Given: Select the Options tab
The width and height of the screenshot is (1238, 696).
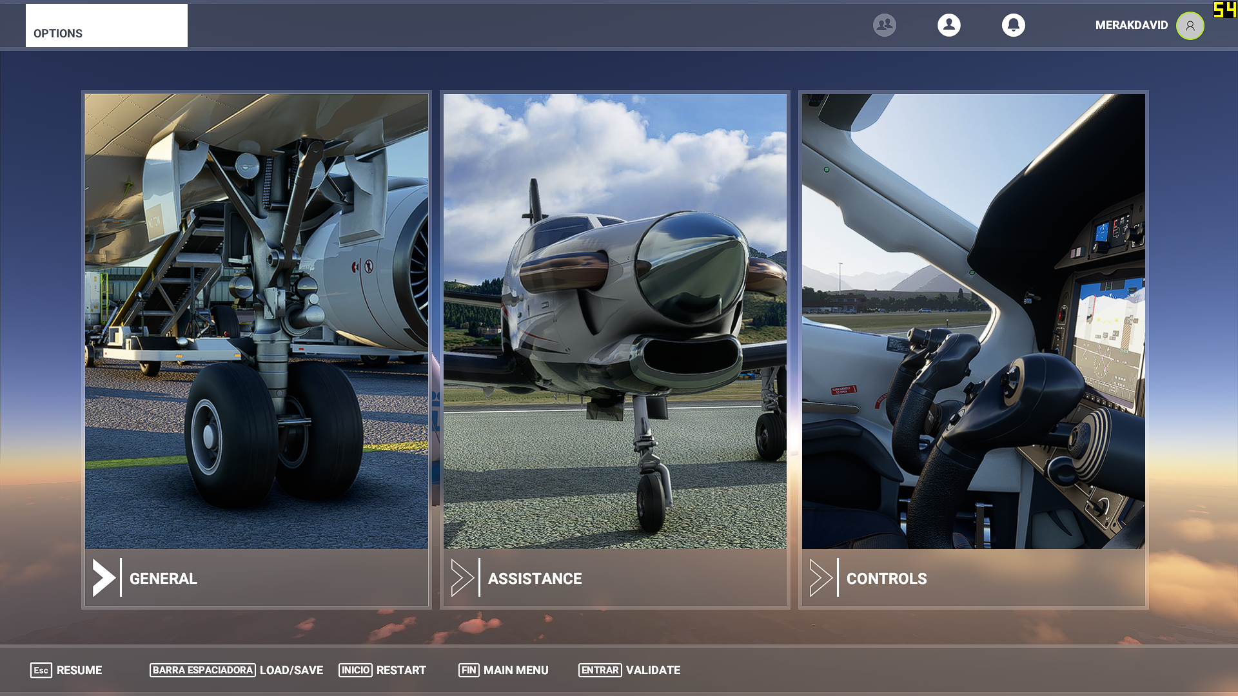Looking at the screenshot, I should [106, 26].
